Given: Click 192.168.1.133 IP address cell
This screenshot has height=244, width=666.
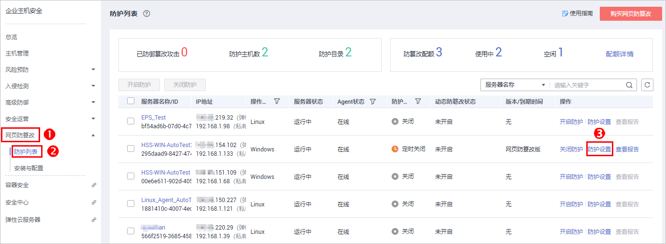Looking at the screenshot, I should (215, 153).
